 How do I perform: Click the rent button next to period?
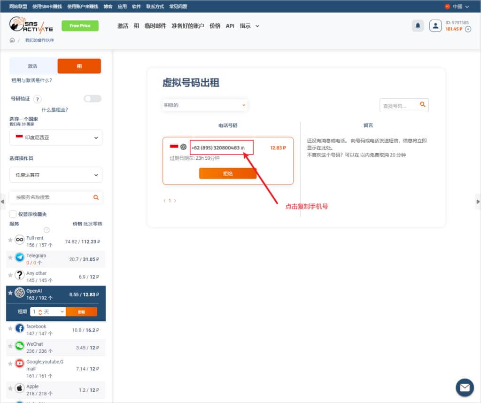pos(82,311)
